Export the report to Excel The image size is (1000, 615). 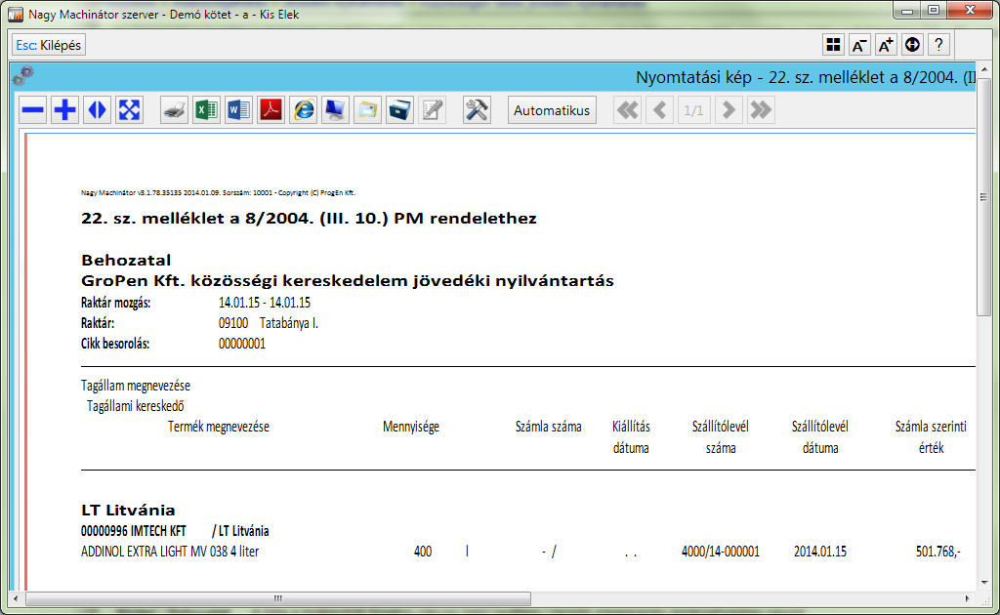206,110
